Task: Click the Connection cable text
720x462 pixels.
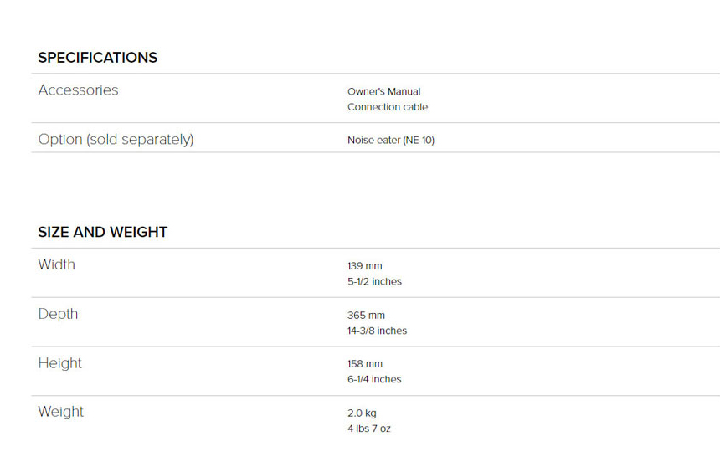Action: click(388, 107)
